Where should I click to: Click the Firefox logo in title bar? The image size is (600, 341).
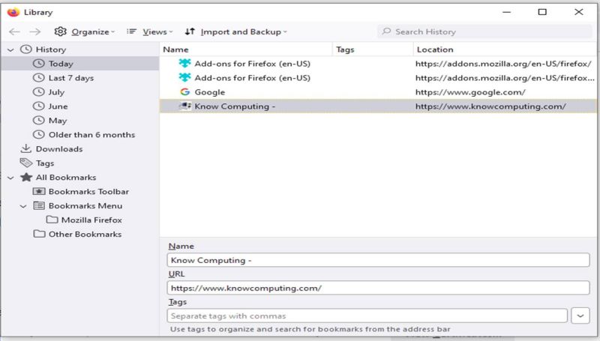[13, 12]
